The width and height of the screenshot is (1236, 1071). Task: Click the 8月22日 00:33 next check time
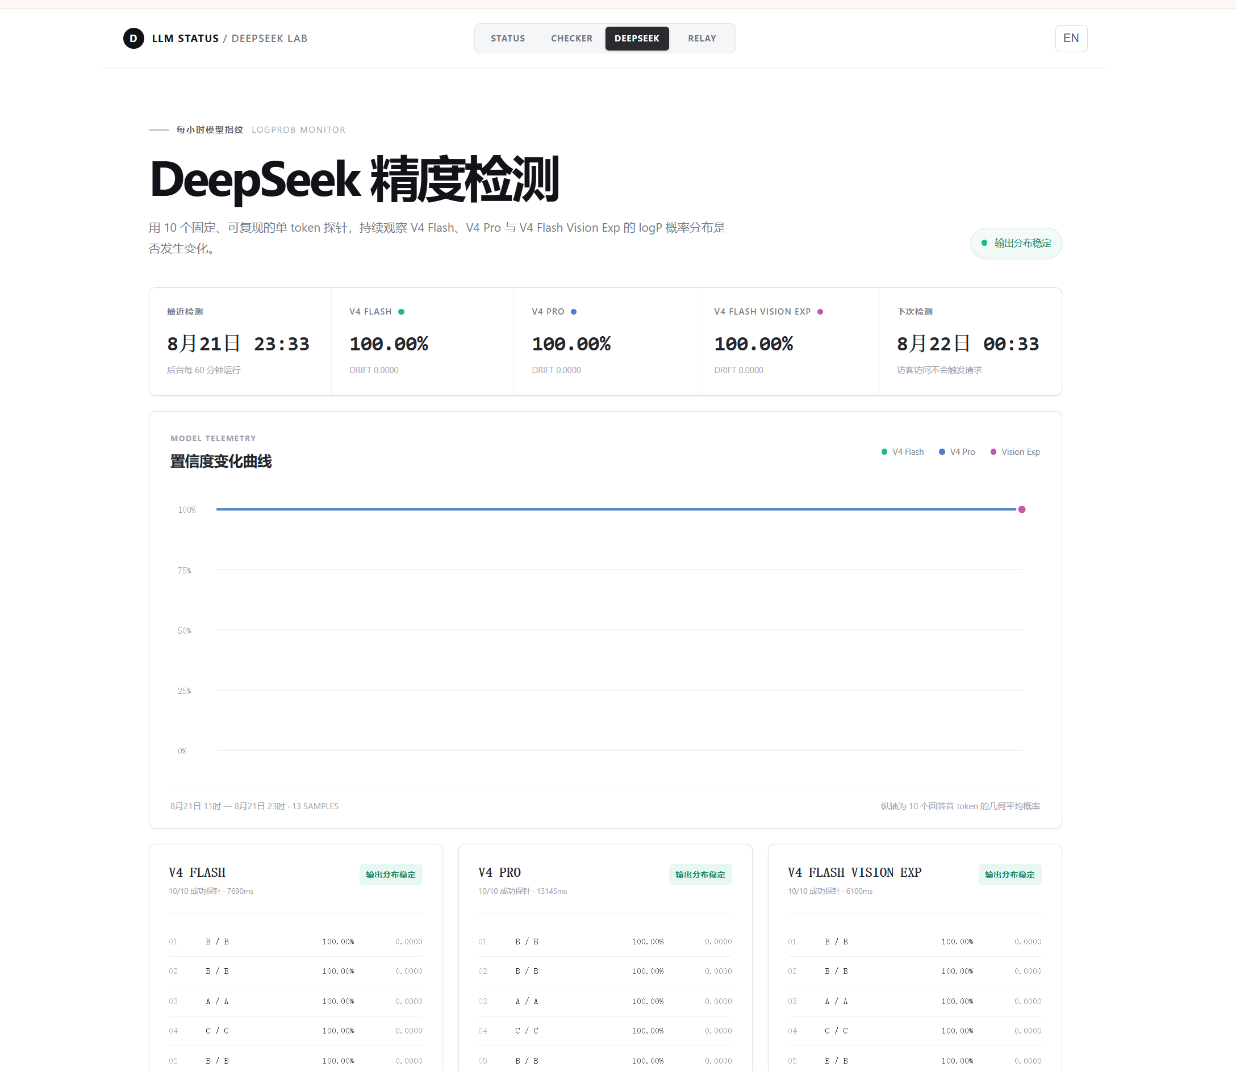[x=968, y=344]
